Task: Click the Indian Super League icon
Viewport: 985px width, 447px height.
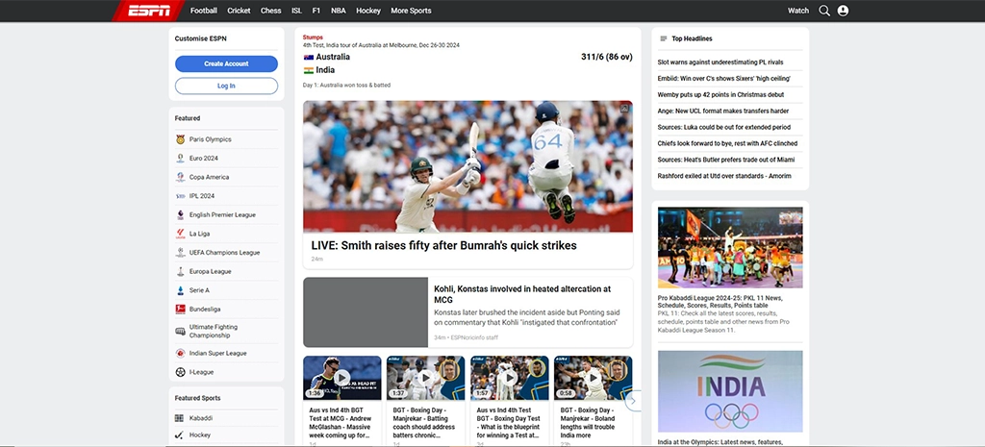Action: click(x=180, y=354)
